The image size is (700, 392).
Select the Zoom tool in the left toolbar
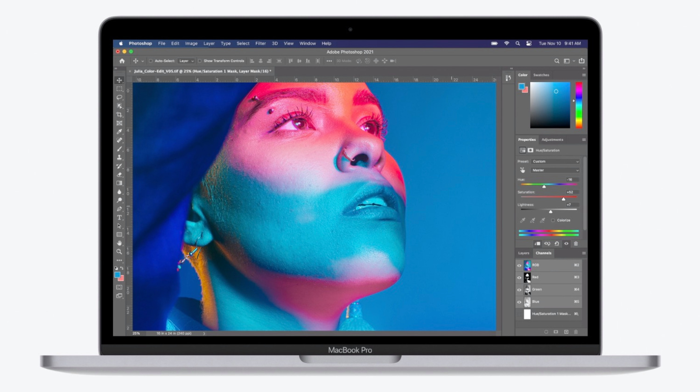[119, 252]
